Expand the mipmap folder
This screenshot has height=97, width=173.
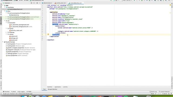6,32
